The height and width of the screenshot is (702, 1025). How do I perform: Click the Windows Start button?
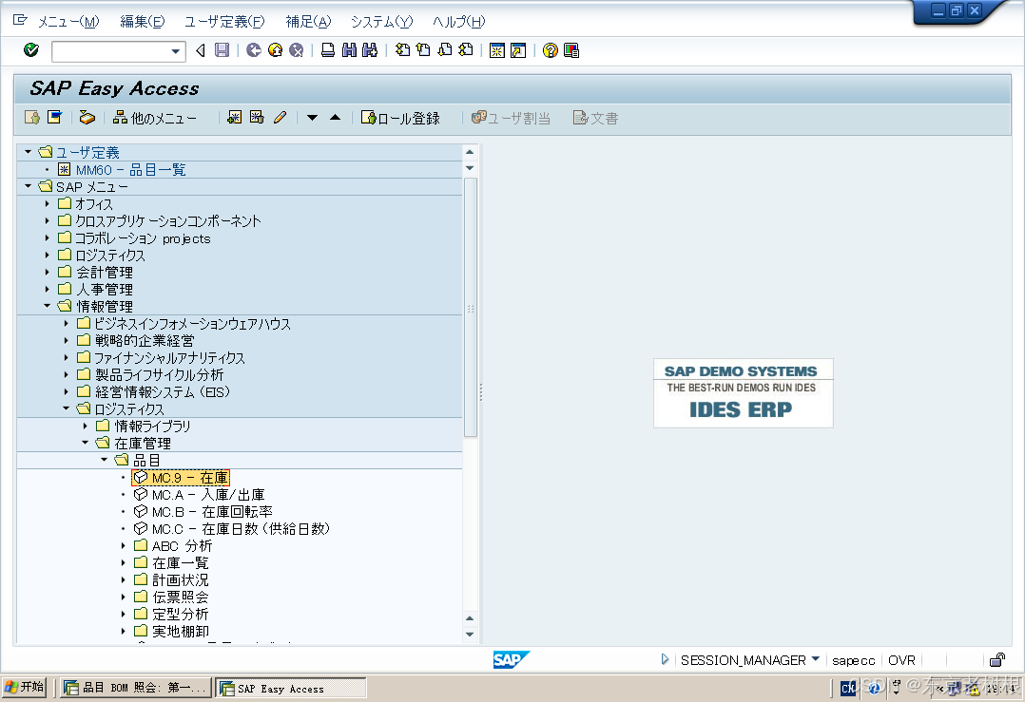click(24, 687)
